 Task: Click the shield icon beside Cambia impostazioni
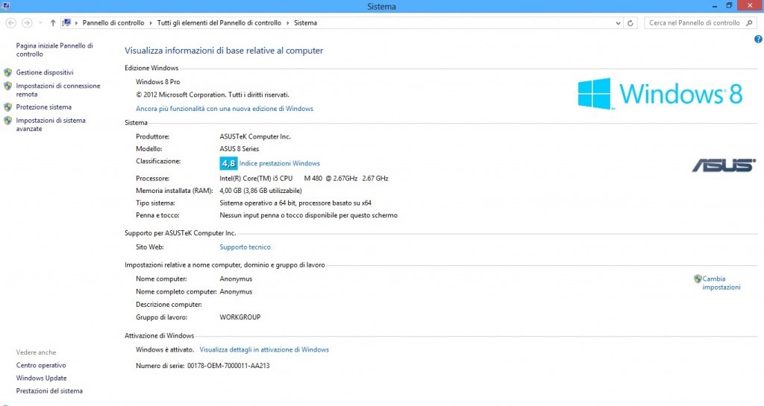698,279
